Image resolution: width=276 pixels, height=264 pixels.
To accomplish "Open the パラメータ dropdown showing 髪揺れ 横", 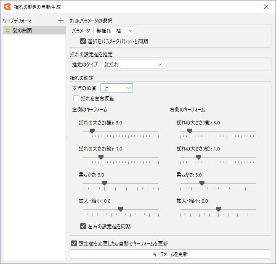I will pyautogui.click(x=114, y=31).
